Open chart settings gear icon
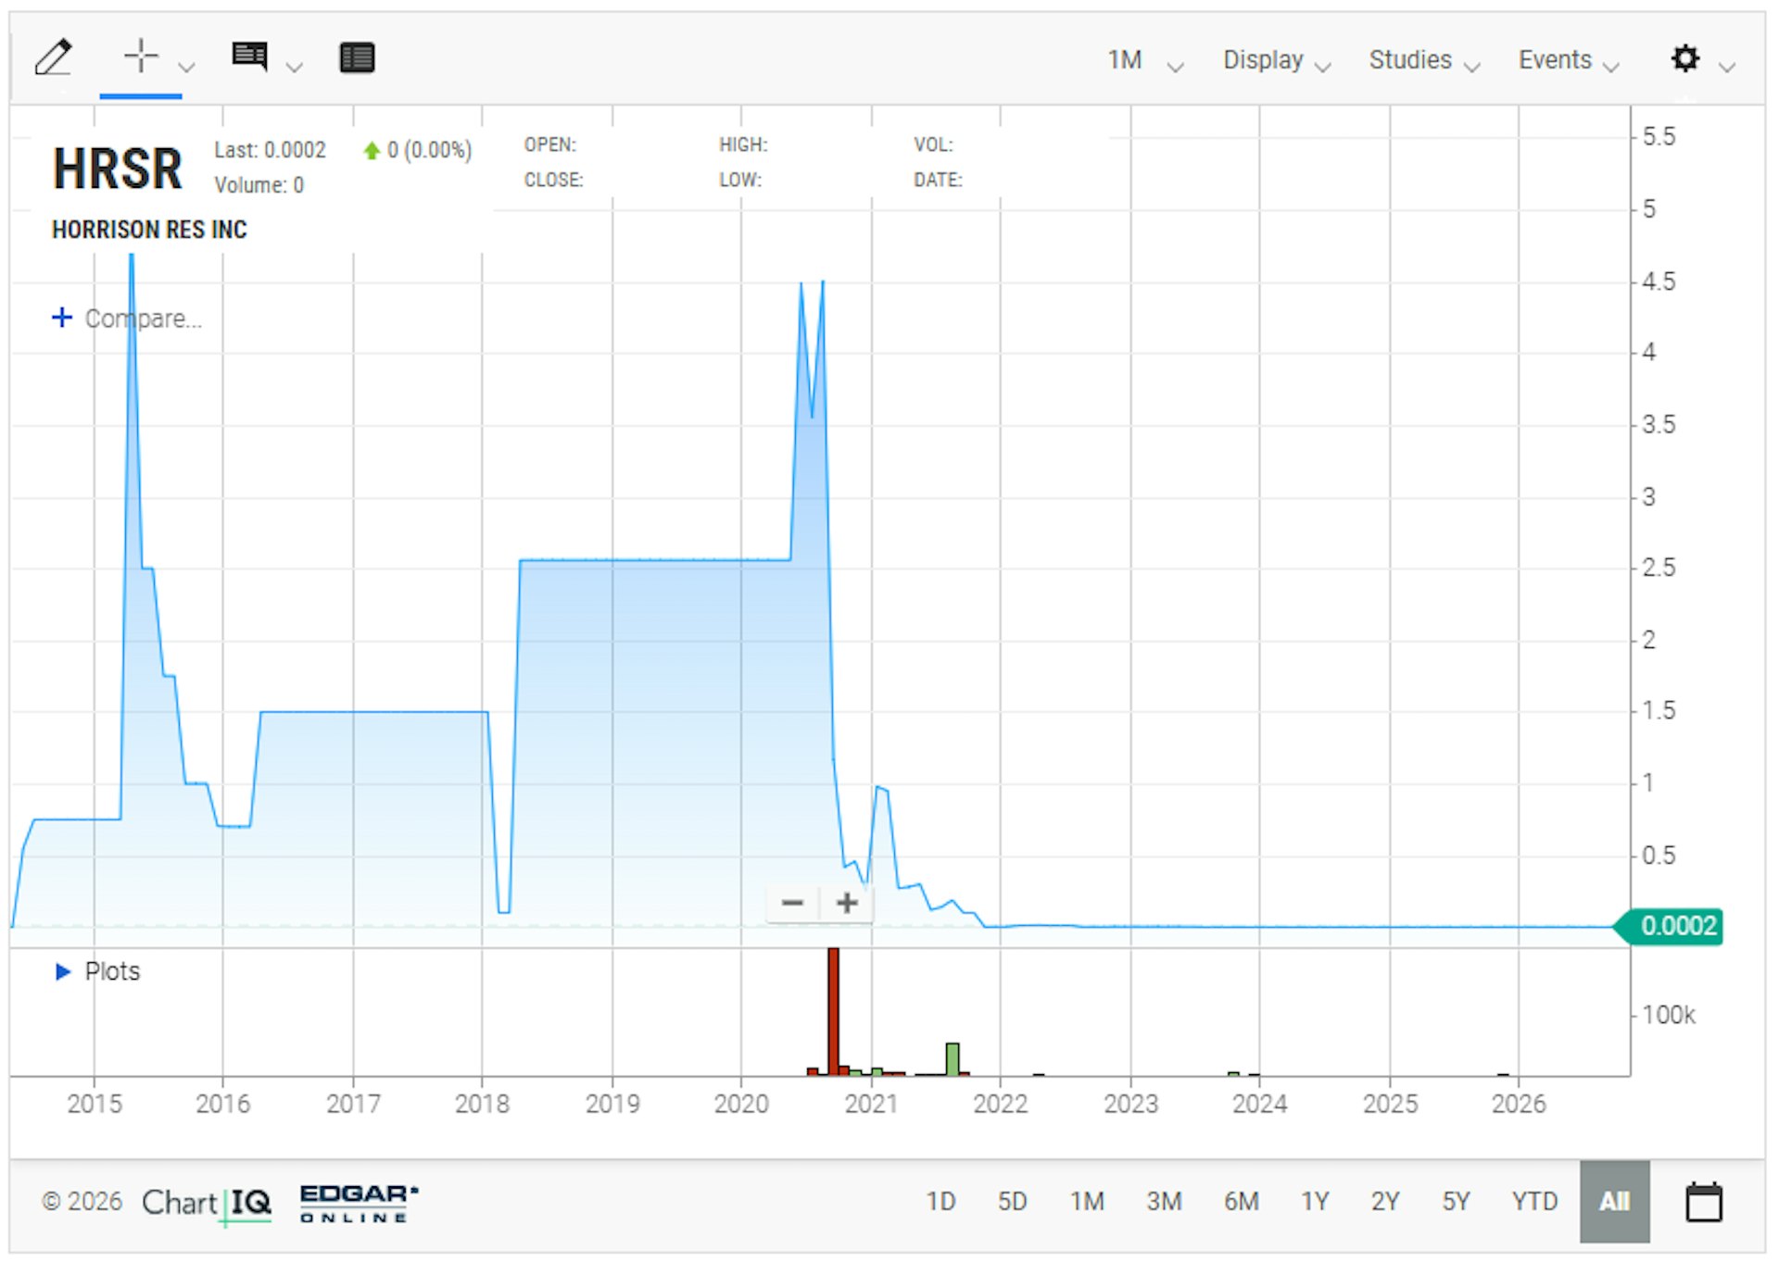 (x=1684, y=58)
